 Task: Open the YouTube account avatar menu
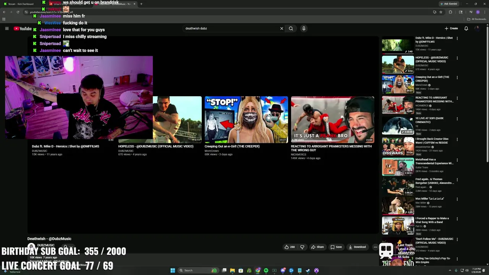[477, 28]
